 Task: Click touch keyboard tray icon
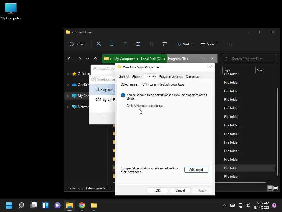(x=232, y=205)
